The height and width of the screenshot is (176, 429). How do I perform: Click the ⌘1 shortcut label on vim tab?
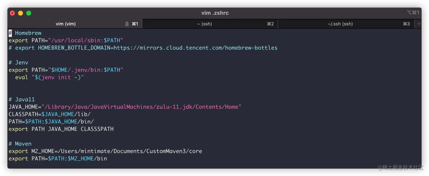pyautogui.click(x=135, y=24)
